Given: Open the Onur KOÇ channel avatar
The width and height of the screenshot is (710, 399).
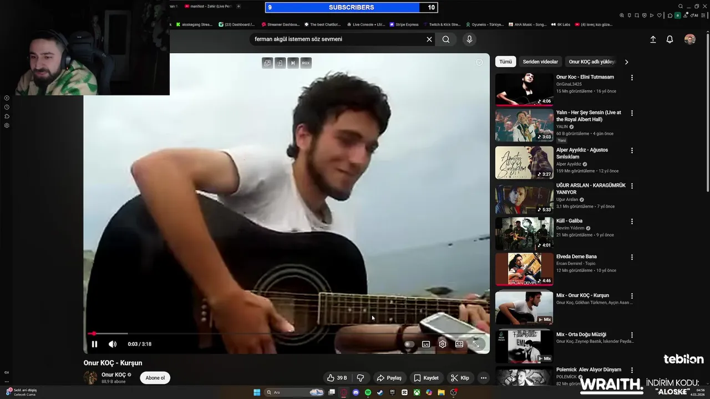Looking at the screenshot, I should [x=90, y=378].
